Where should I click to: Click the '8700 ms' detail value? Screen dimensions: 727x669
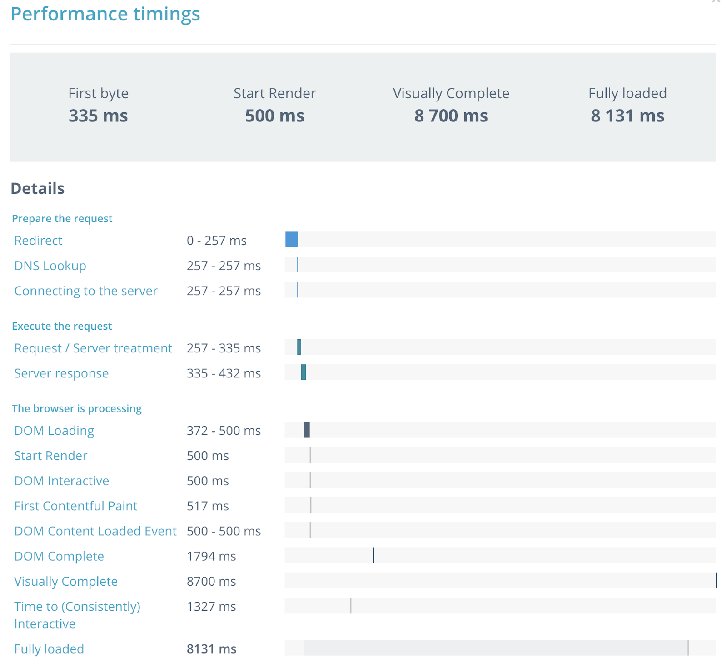tap(211, 581)
